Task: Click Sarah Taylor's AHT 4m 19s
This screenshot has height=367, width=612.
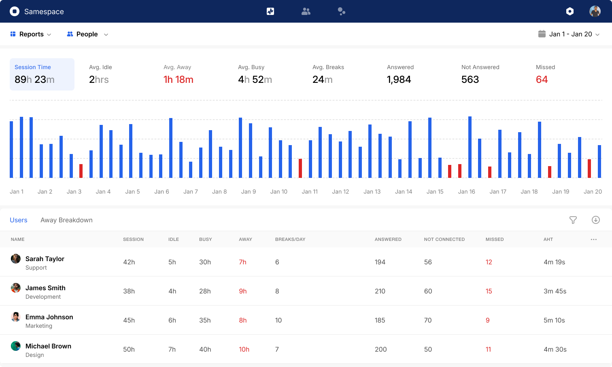Action: point(554,262)
